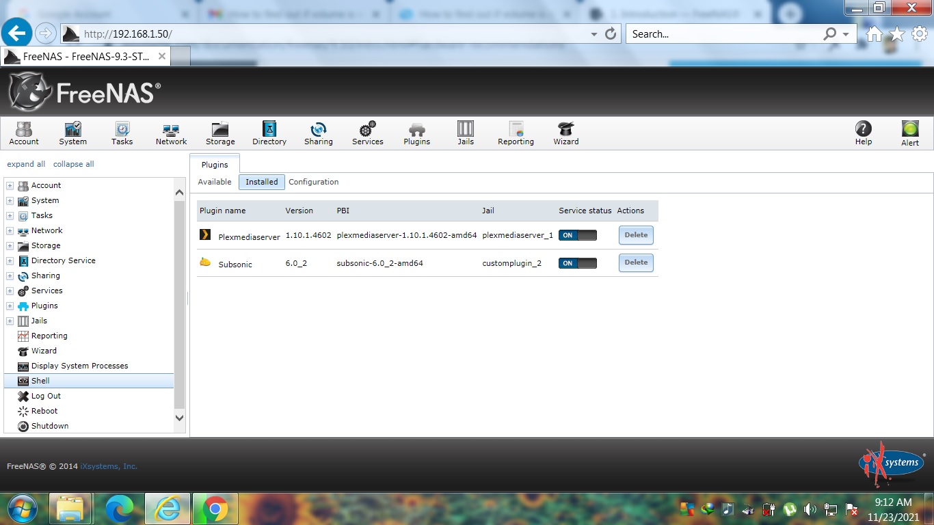This screenshot has width=934, height=525.
Task: Open Services in the top toolbar
Action: (x=368, y=133)
